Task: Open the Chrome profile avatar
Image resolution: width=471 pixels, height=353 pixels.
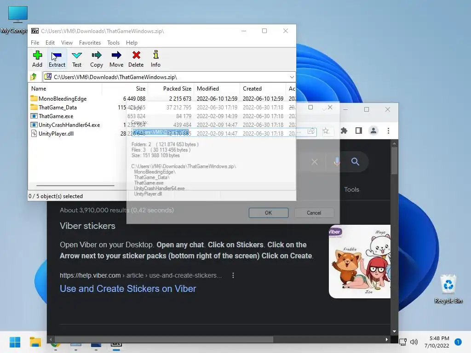Action: (373, 131)
